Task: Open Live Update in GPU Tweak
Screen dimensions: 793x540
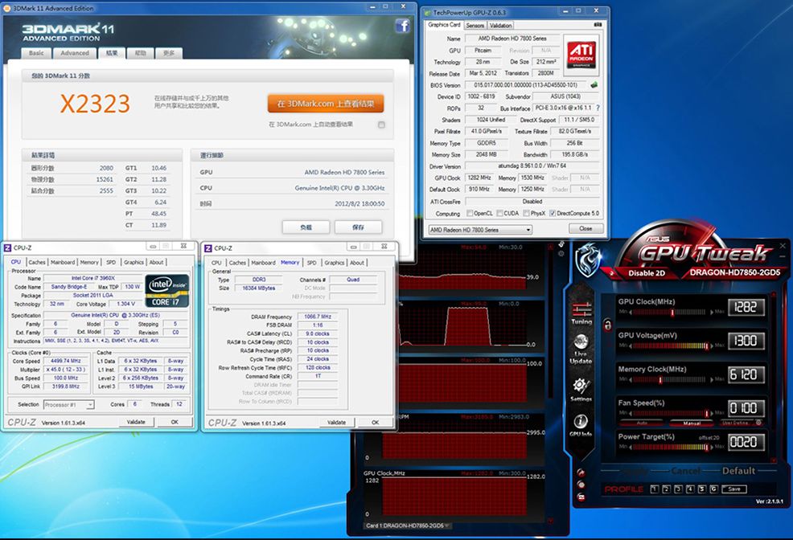Action: [x=581, y=350]
